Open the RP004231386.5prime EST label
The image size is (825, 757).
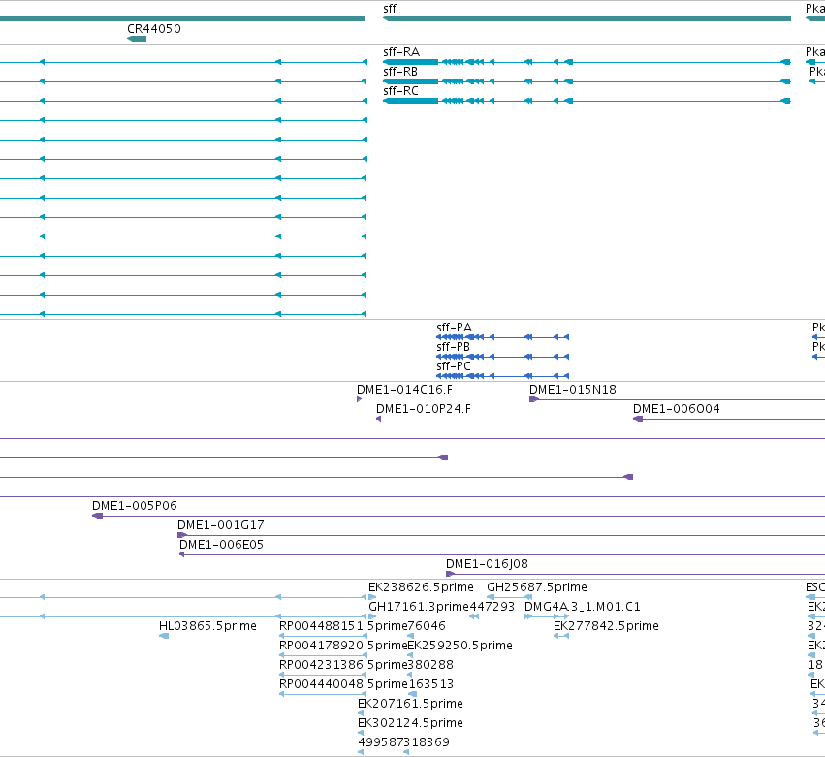pos(343,665)
